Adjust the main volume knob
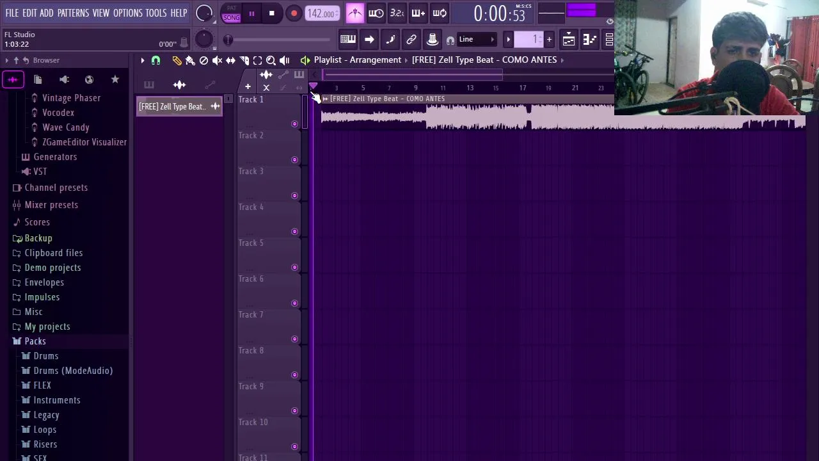 coord(204,13)
